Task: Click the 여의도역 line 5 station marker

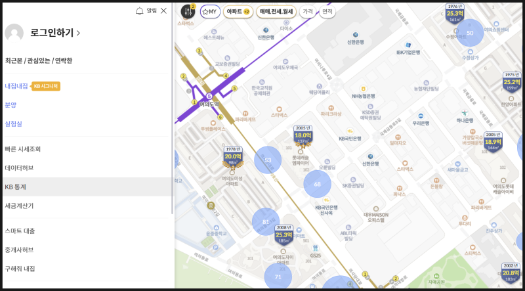Action: click(209, 96)
